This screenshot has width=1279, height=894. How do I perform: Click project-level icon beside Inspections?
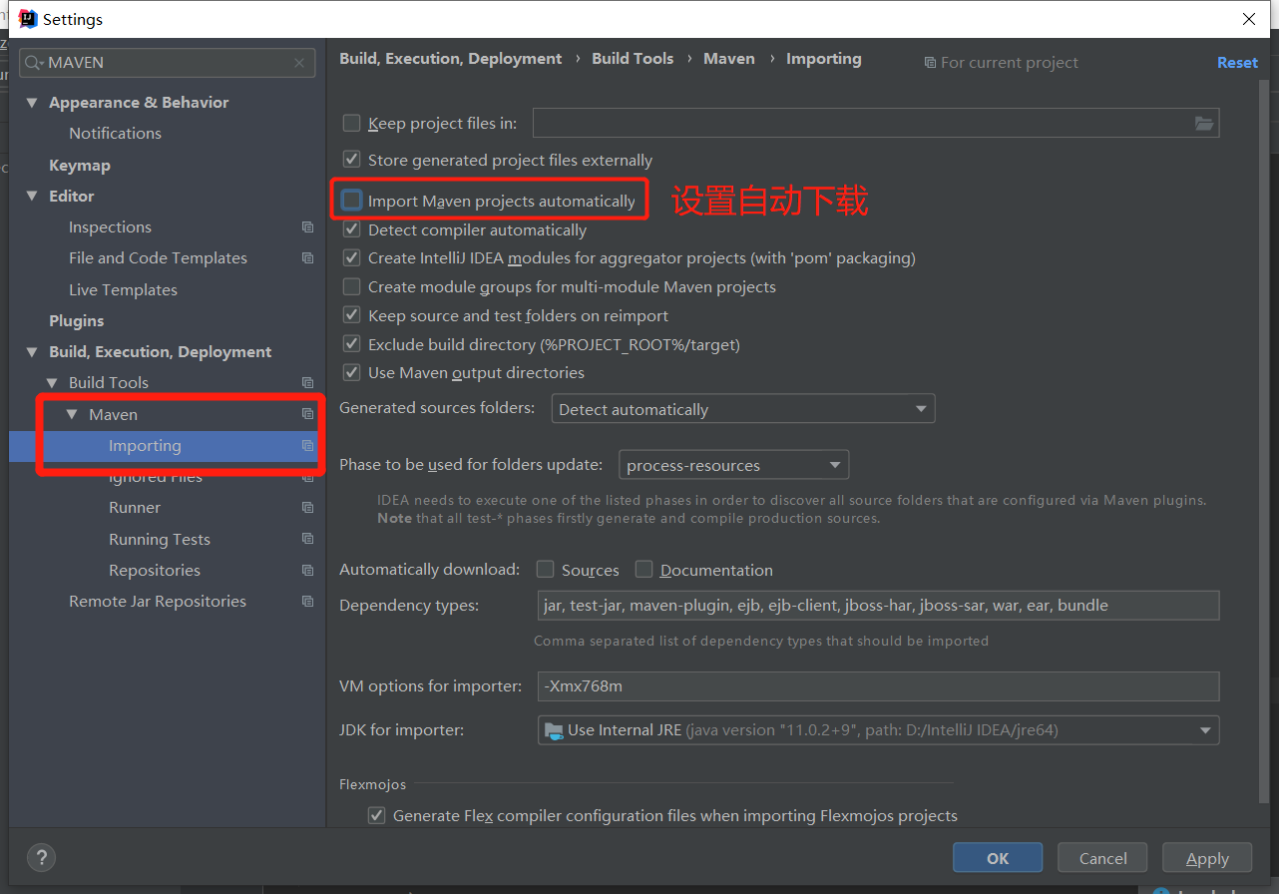point(307,227)
